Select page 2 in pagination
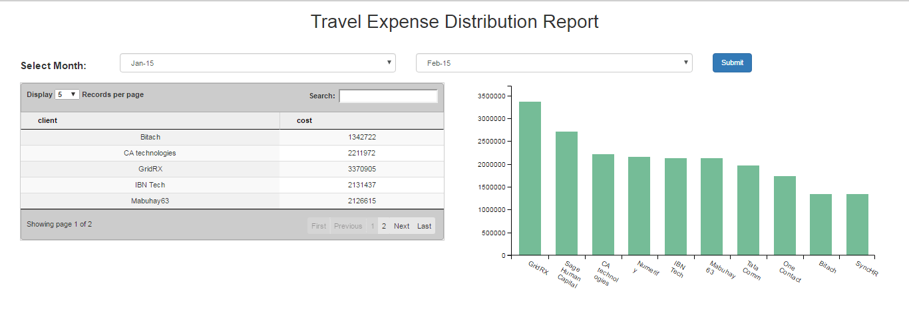Viewport: 909px width, 321px height. click(x=384, y=226)
